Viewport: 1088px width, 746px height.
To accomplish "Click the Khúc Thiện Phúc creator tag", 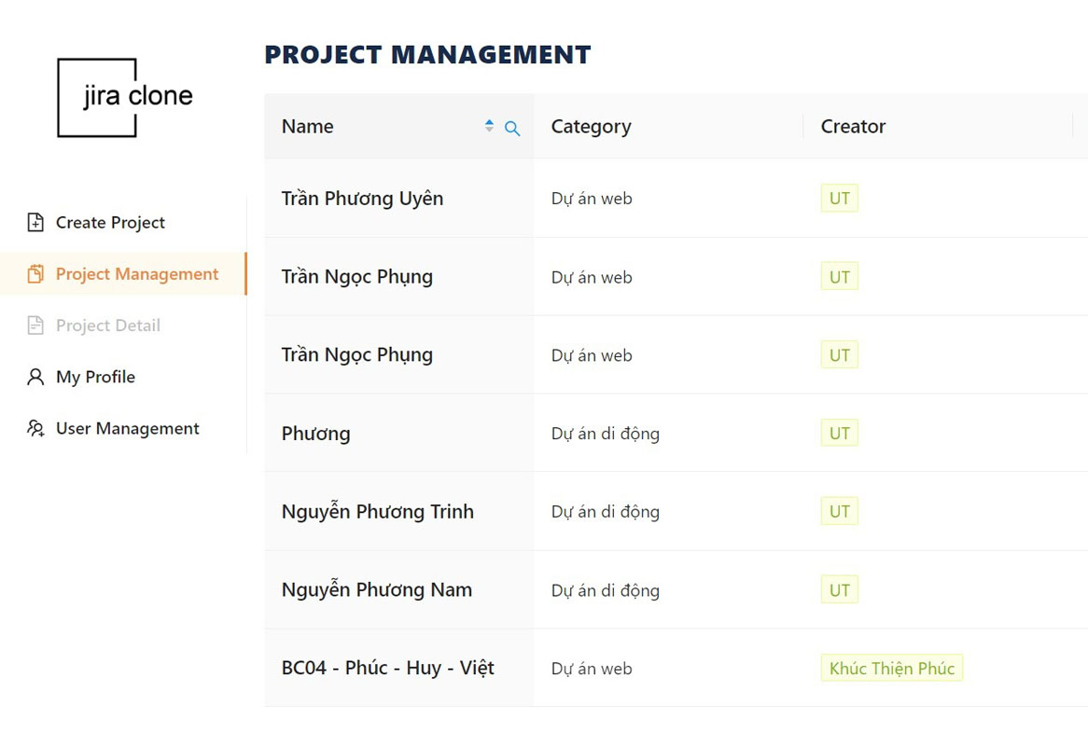I will click(x=891, y=668).
